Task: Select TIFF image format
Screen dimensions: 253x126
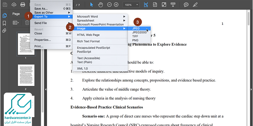Action: 139,36
